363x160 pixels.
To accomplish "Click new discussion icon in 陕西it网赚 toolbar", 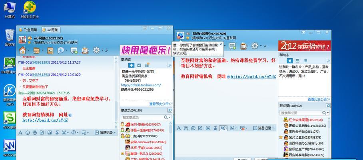I will [x=232, y=46].
